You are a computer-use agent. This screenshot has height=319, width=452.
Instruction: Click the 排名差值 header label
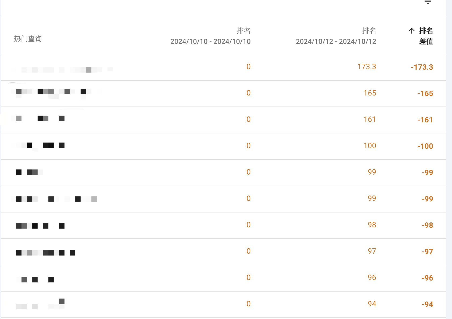(x=426, y=36)
